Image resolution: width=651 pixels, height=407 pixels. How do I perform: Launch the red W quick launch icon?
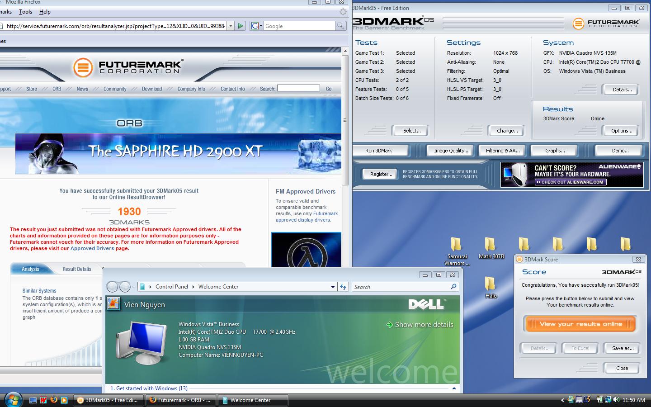(x=43, y=400)
